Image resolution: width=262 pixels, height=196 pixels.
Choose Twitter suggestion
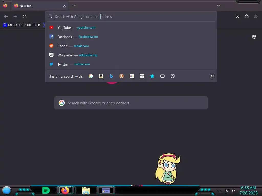131,64
